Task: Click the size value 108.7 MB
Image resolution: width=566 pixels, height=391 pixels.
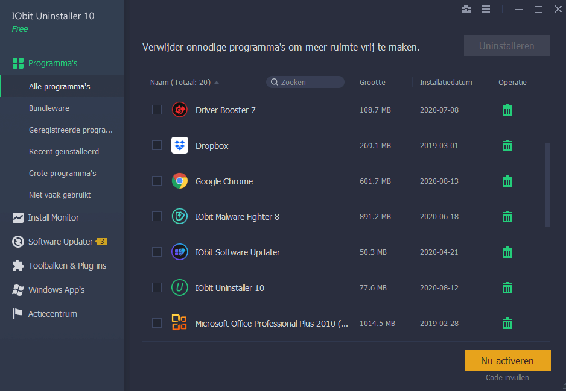Action: (x=375, y=110)
